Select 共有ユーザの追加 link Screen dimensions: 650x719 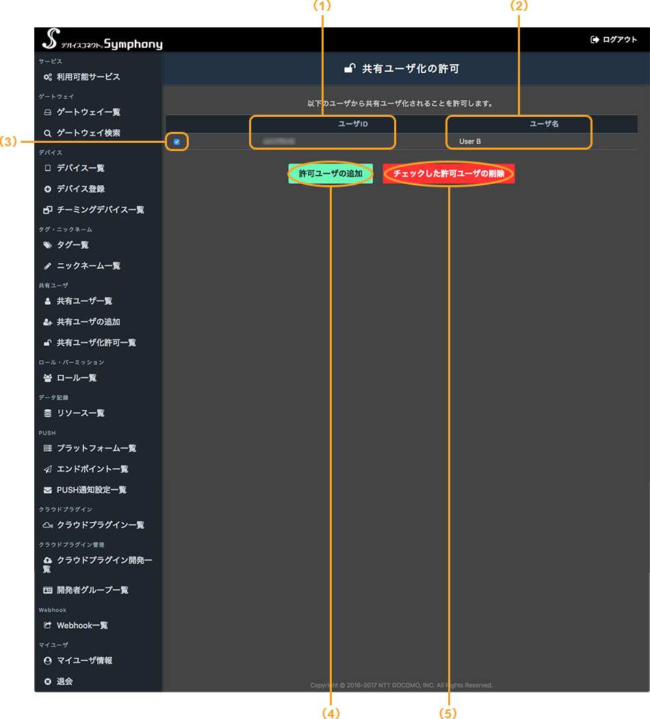point(88,322)
